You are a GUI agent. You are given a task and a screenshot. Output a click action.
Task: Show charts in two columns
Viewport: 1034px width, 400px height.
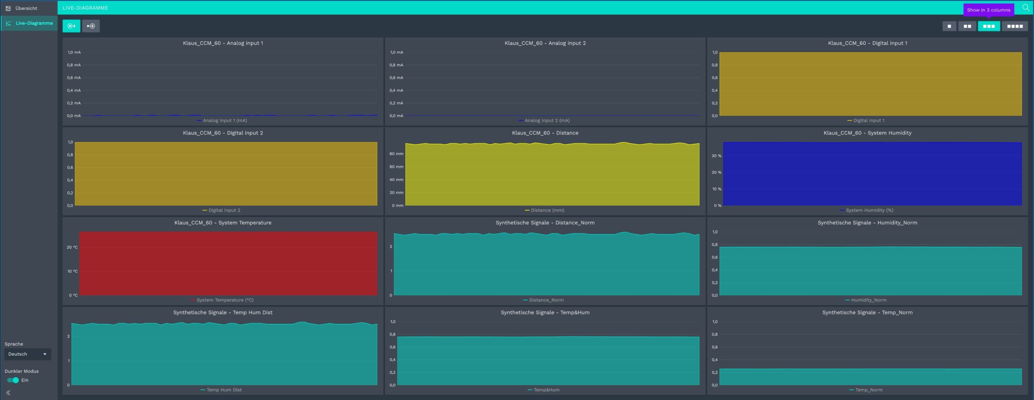pos(967,26)
